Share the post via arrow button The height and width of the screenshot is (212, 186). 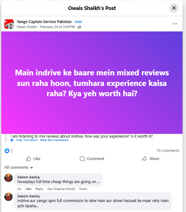coord(151,158)
